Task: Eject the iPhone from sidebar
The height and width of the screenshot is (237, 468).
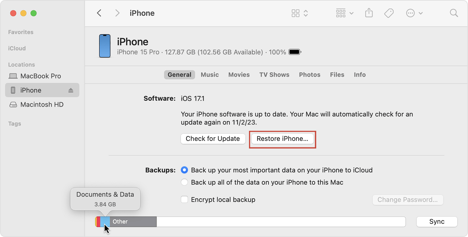Action: [x=71, y=90]
